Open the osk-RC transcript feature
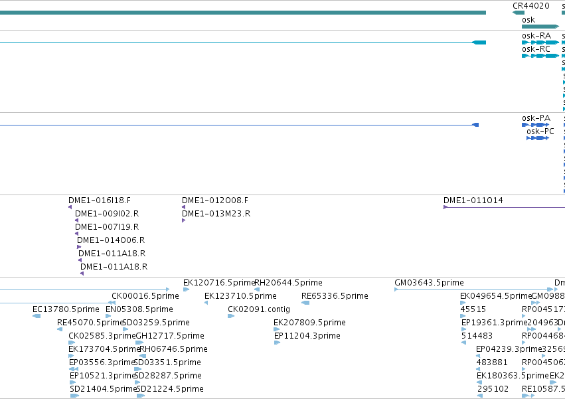This screenshot has height=399, width=565. coord(540,56)
